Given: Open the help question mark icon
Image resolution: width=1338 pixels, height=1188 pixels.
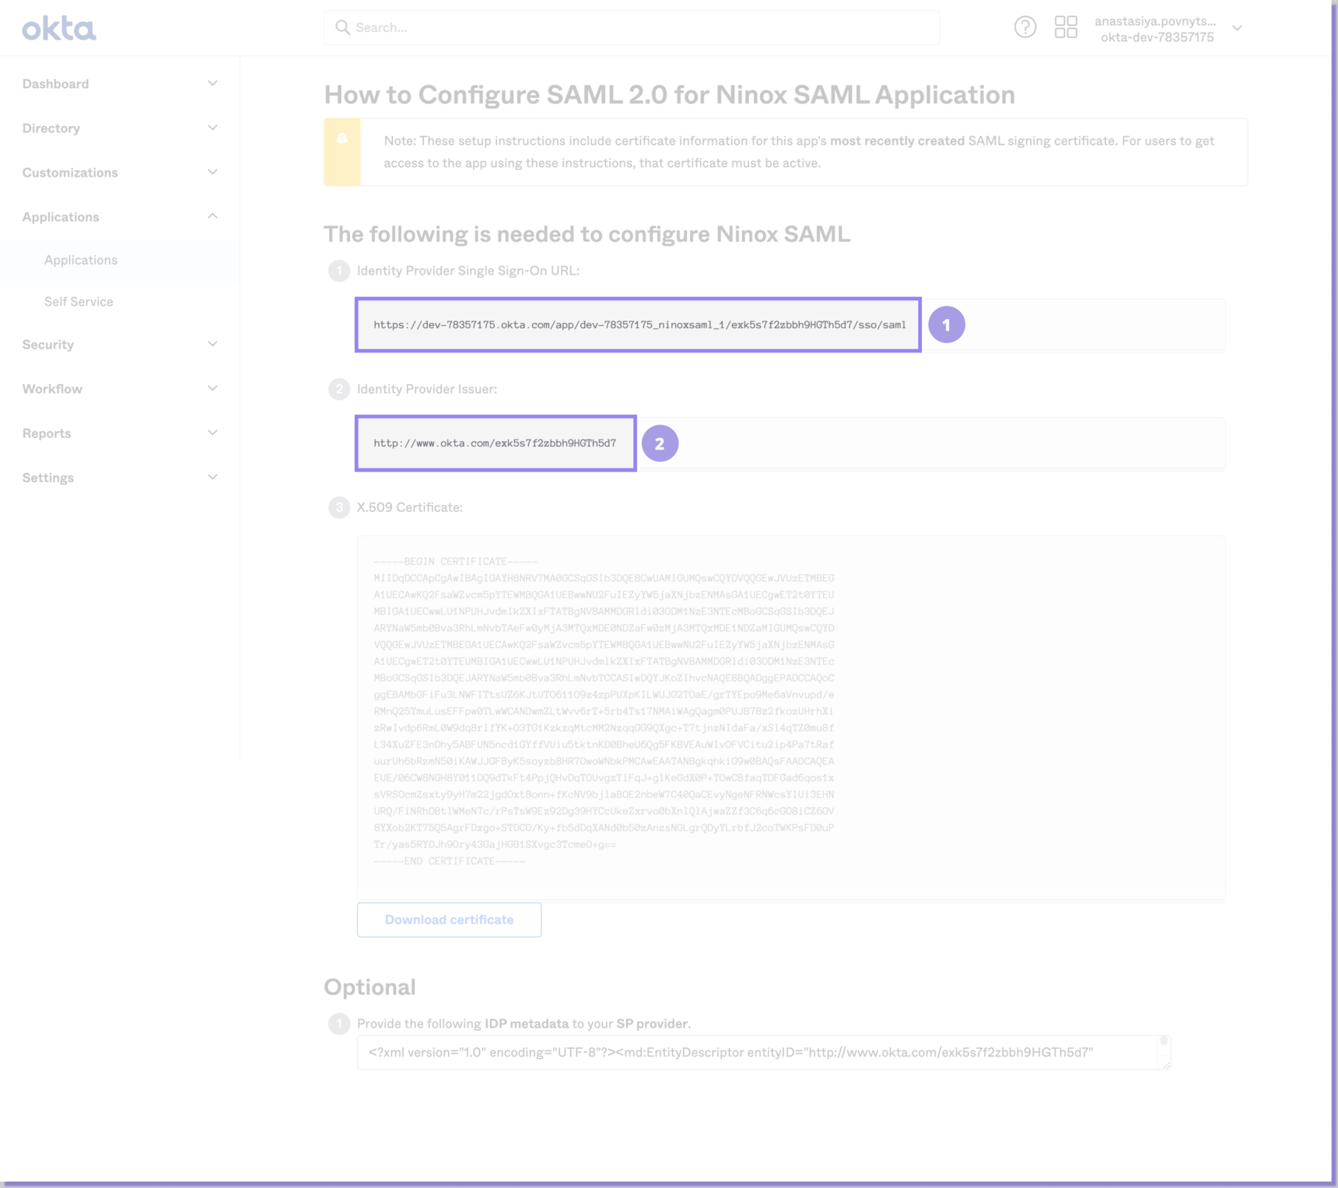Looking at the screenshot, I should 1025,27.
